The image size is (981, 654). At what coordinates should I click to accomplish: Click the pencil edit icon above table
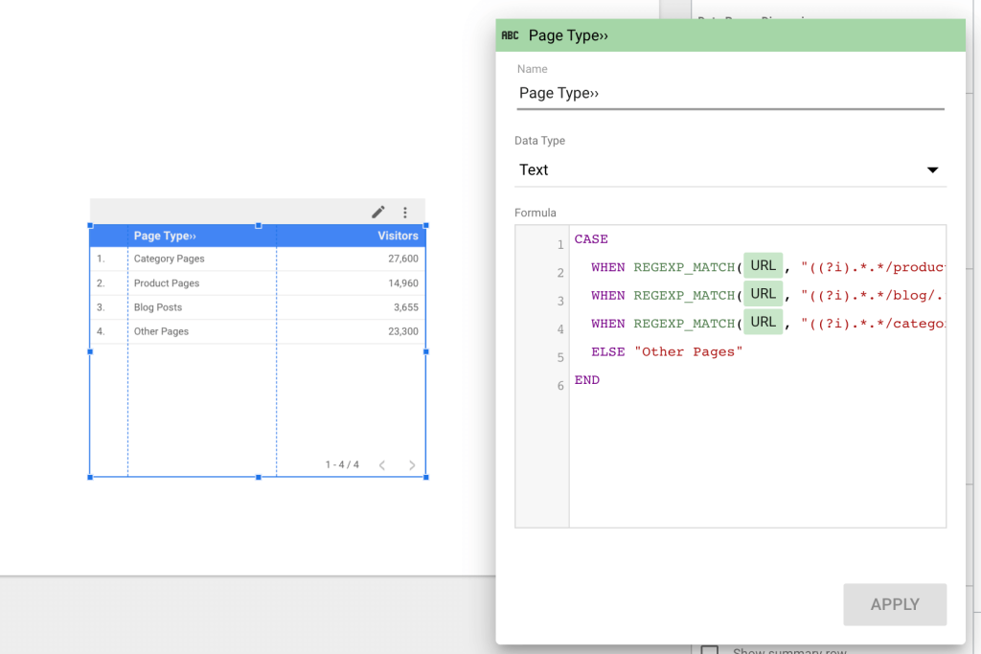(377, 212)
